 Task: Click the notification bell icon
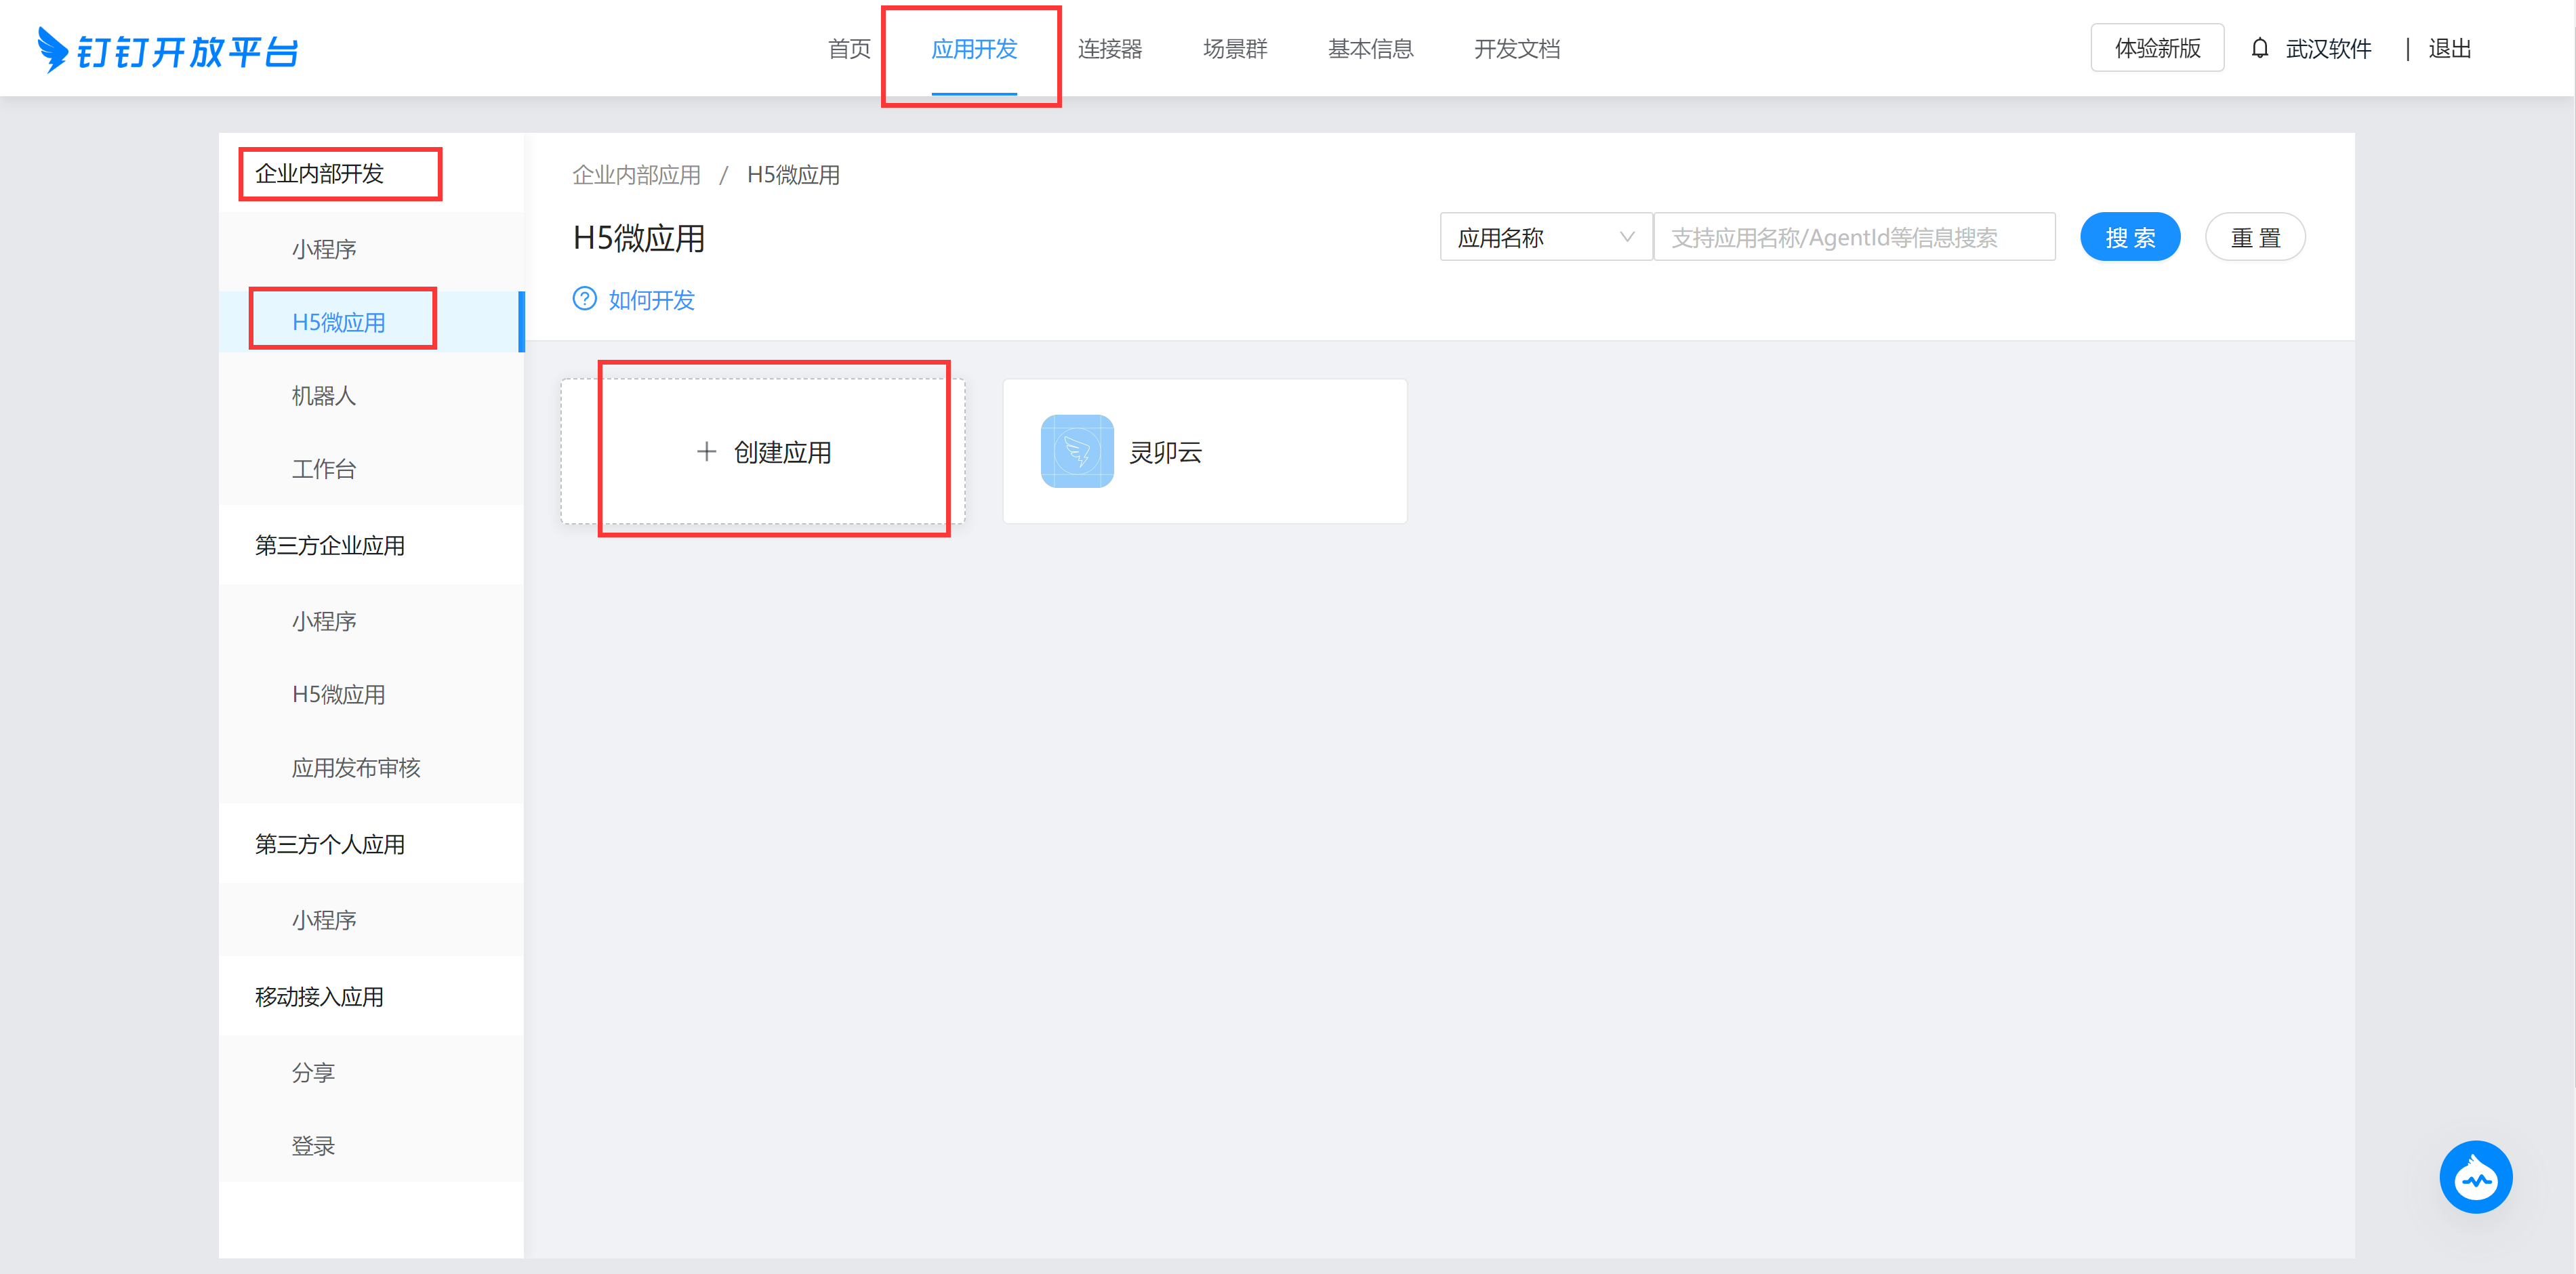point(2259,48)
